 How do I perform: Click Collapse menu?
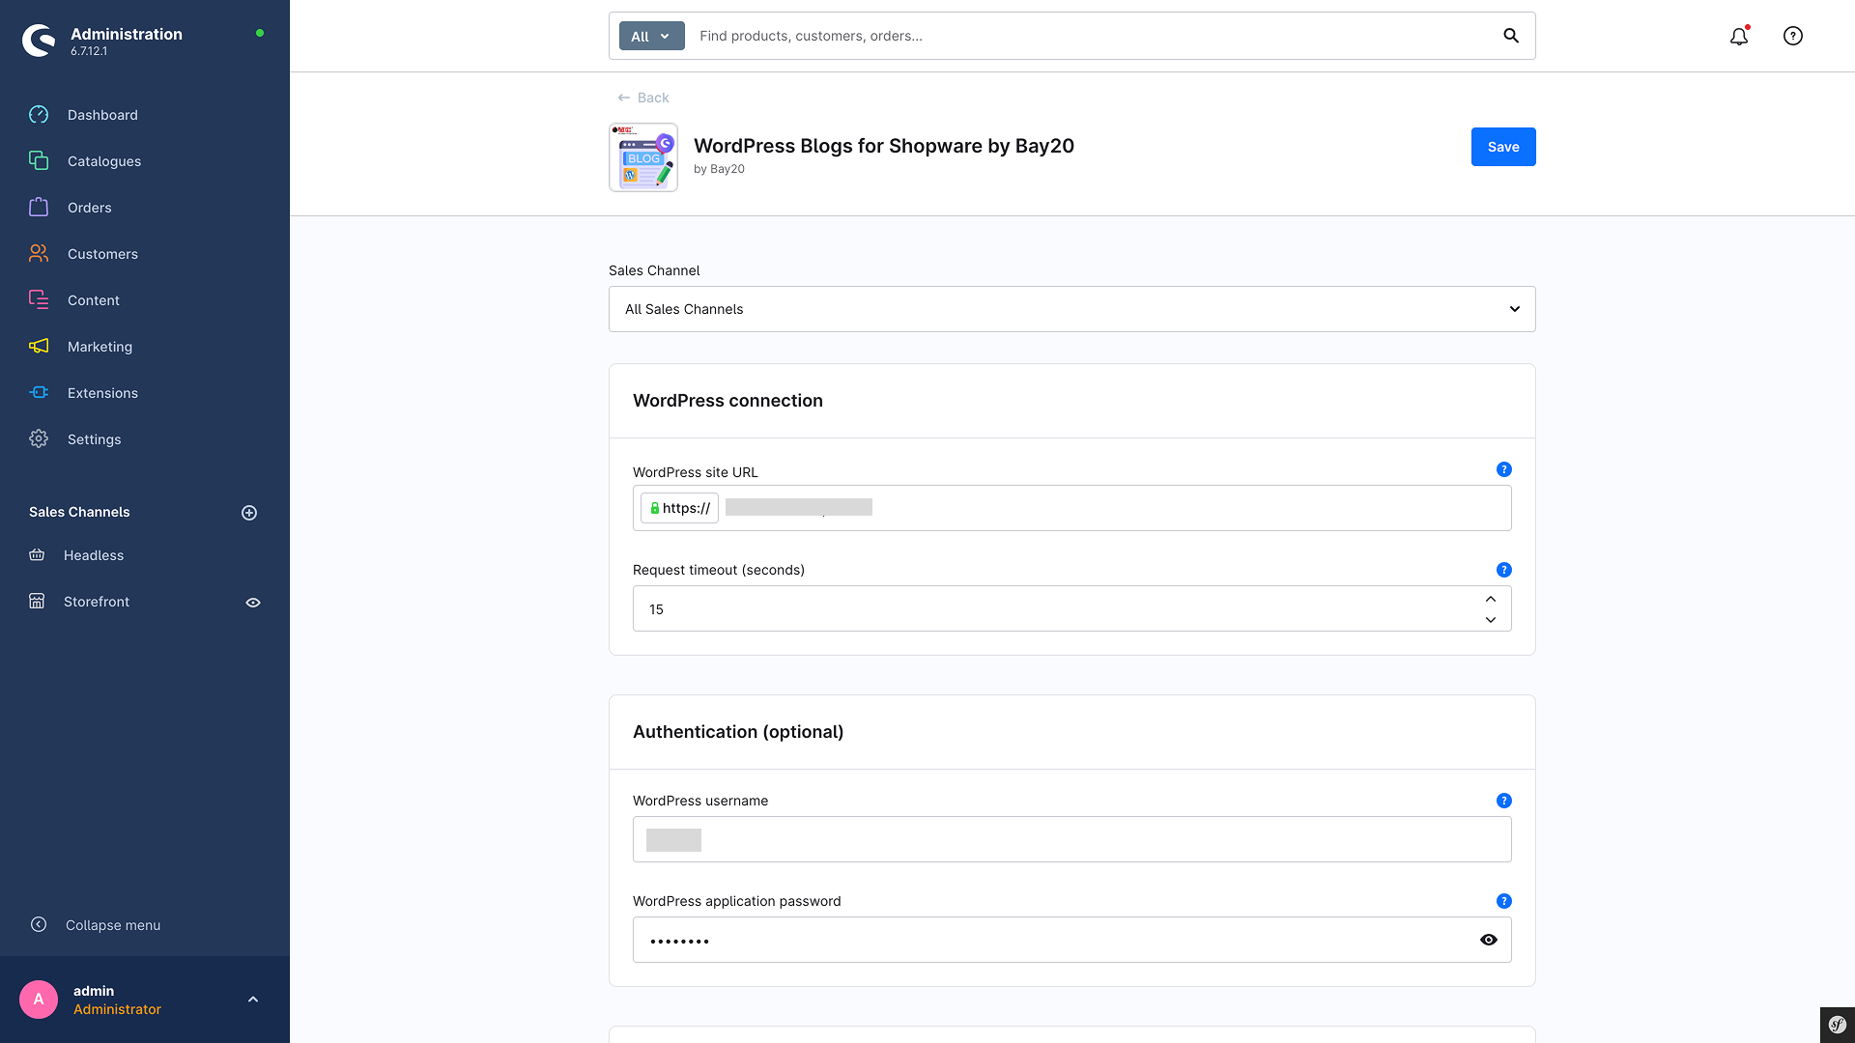pyautogui.click(x=113, y=925)
